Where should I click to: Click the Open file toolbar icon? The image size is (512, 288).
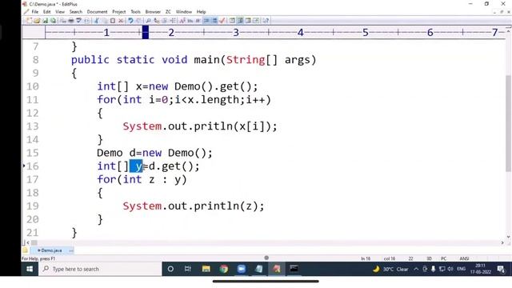tap(37, 21)
